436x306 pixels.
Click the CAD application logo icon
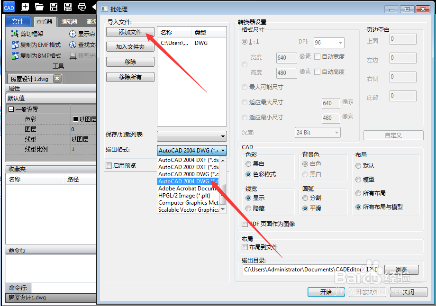pos(9,6)
